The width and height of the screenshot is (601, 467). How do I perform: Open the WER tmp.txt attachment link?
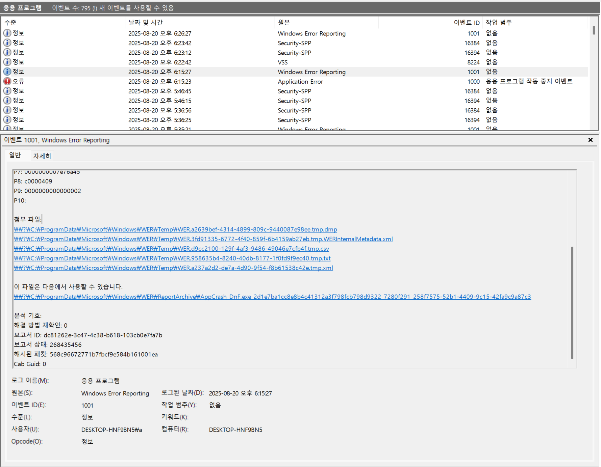[172, 258]
